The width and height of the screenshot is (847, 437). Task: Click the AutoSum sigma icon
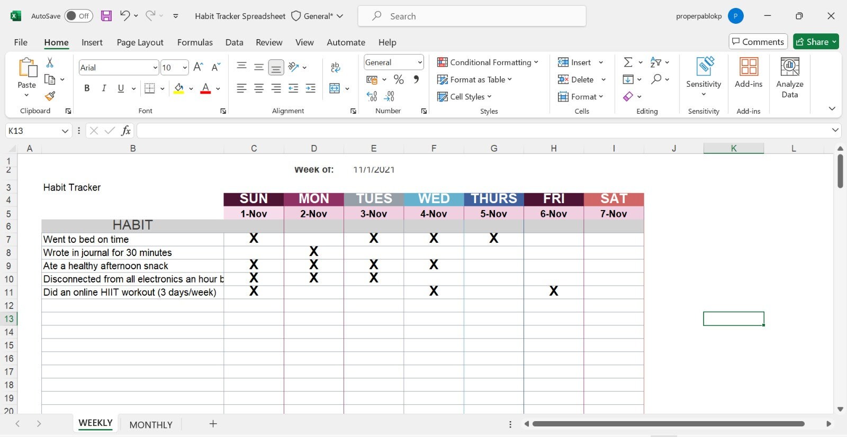point(628,62)
